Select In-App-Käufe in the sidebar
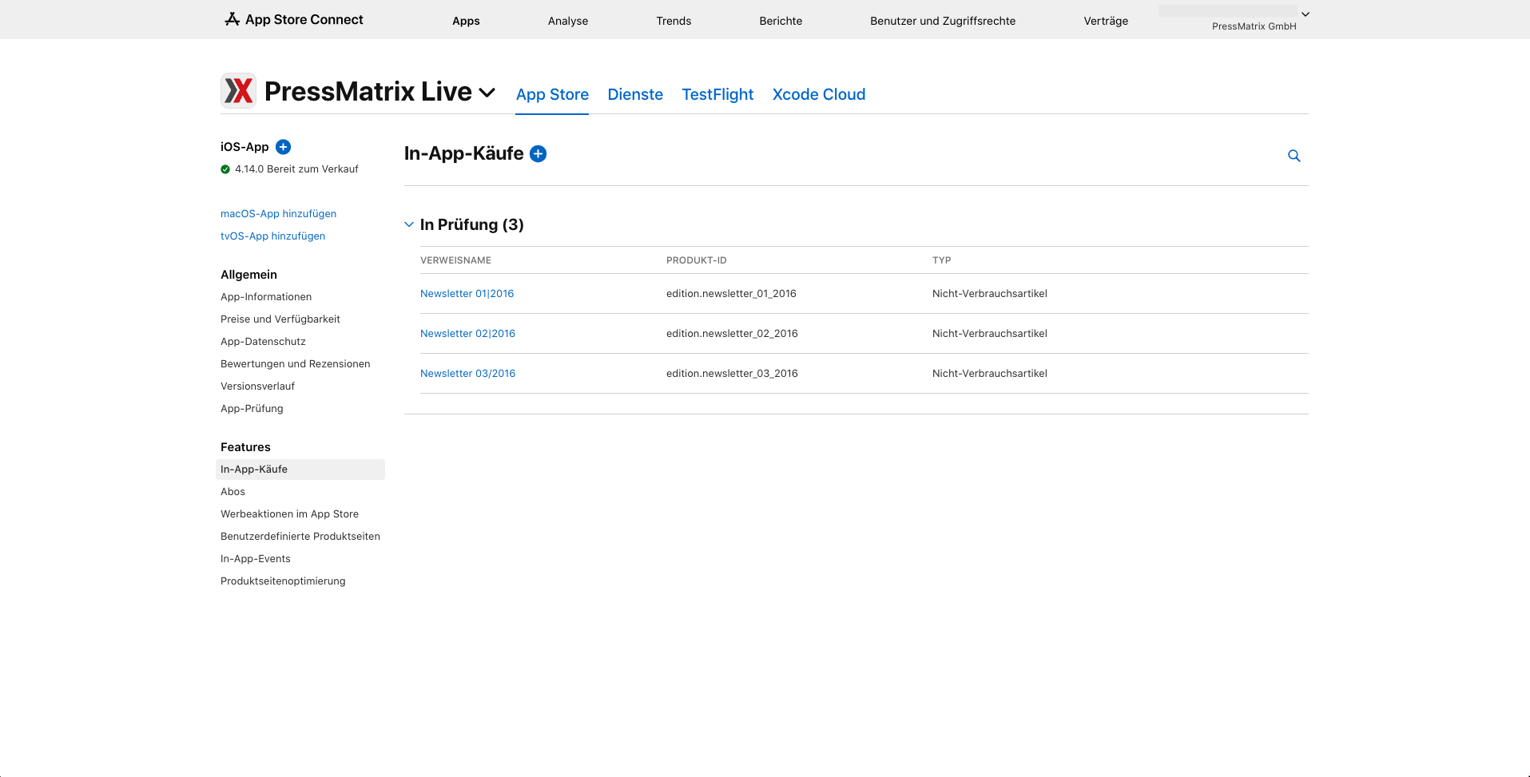The height and width of the screenshot is (777, 1530). click(300, 470)
